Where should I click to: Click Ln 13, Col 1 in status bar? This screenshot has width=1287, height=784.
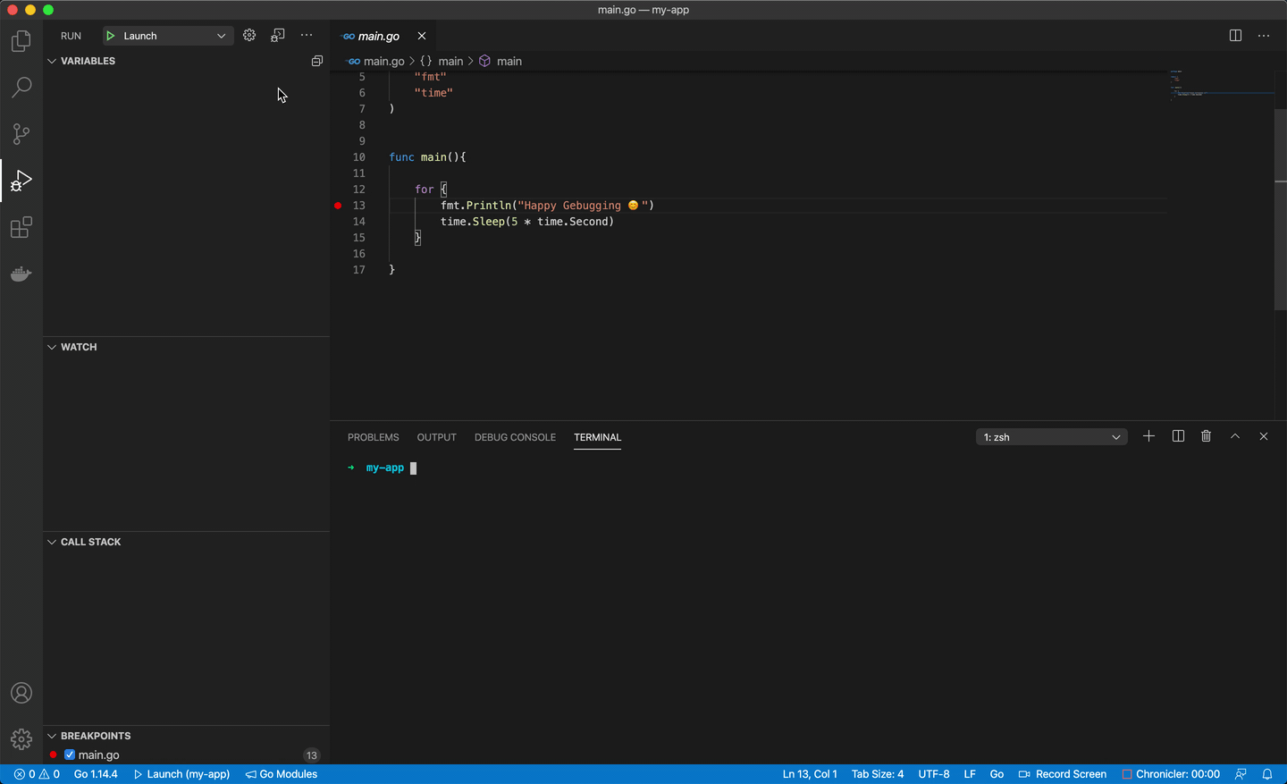coord(810,774)
